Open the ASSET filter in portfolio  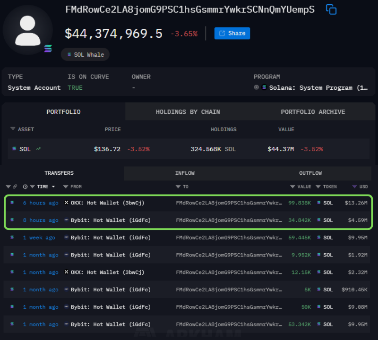[x=13, y=129]
